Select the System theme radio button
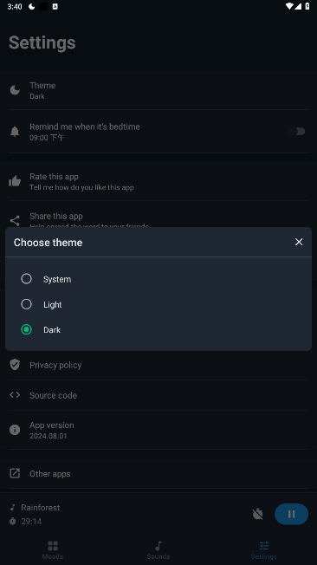The height and width of the screenshot is (565, 317). click(26, 279)
